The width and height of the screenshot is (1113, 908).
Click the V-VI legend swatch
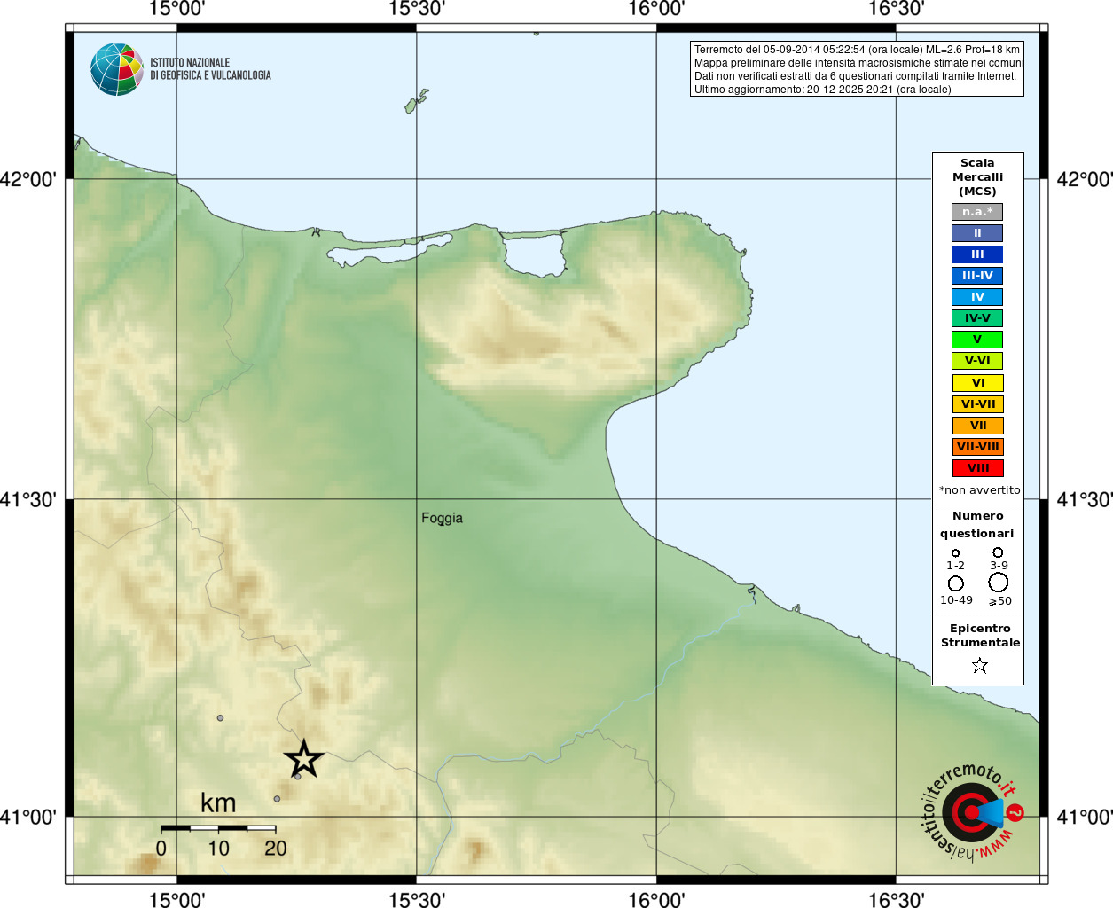pyautogui.click(x=977, y=361)
